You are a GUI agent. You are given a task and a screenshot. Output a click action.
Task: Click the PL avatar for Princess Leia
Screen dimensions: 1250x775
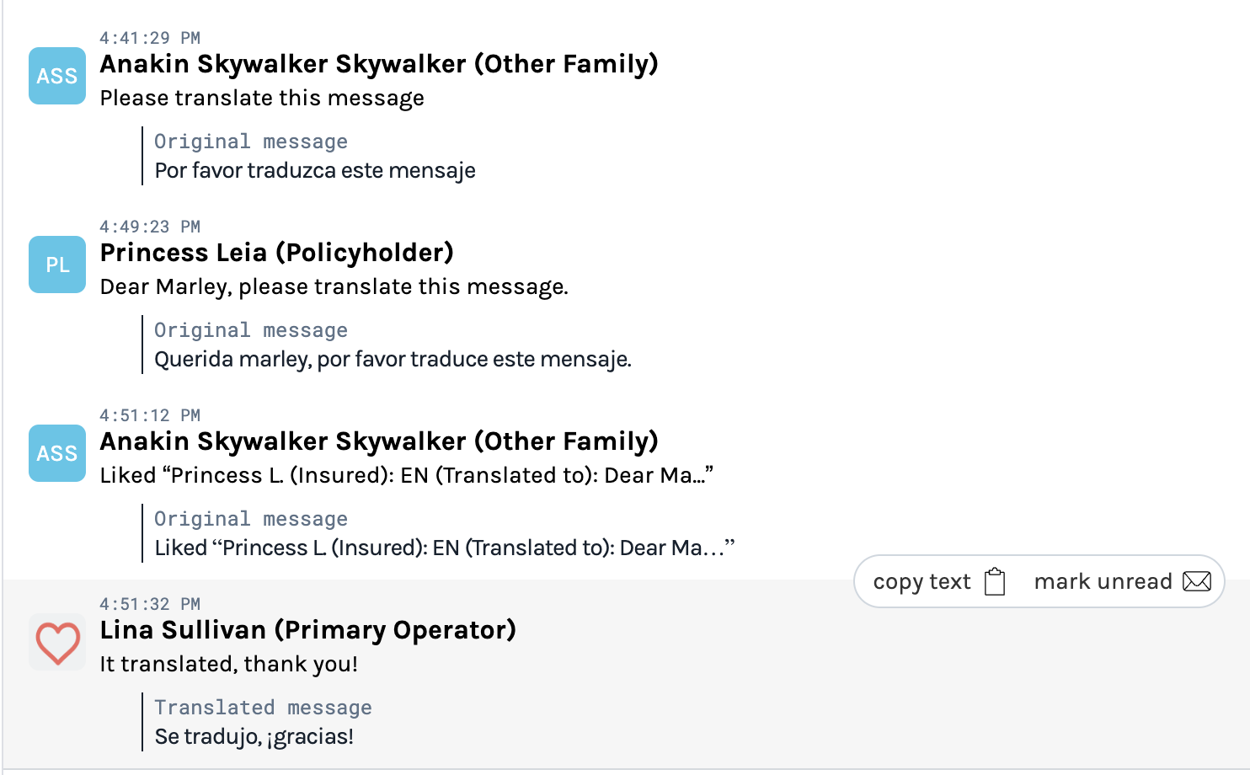pyautogui.click(x=57, y=265)
